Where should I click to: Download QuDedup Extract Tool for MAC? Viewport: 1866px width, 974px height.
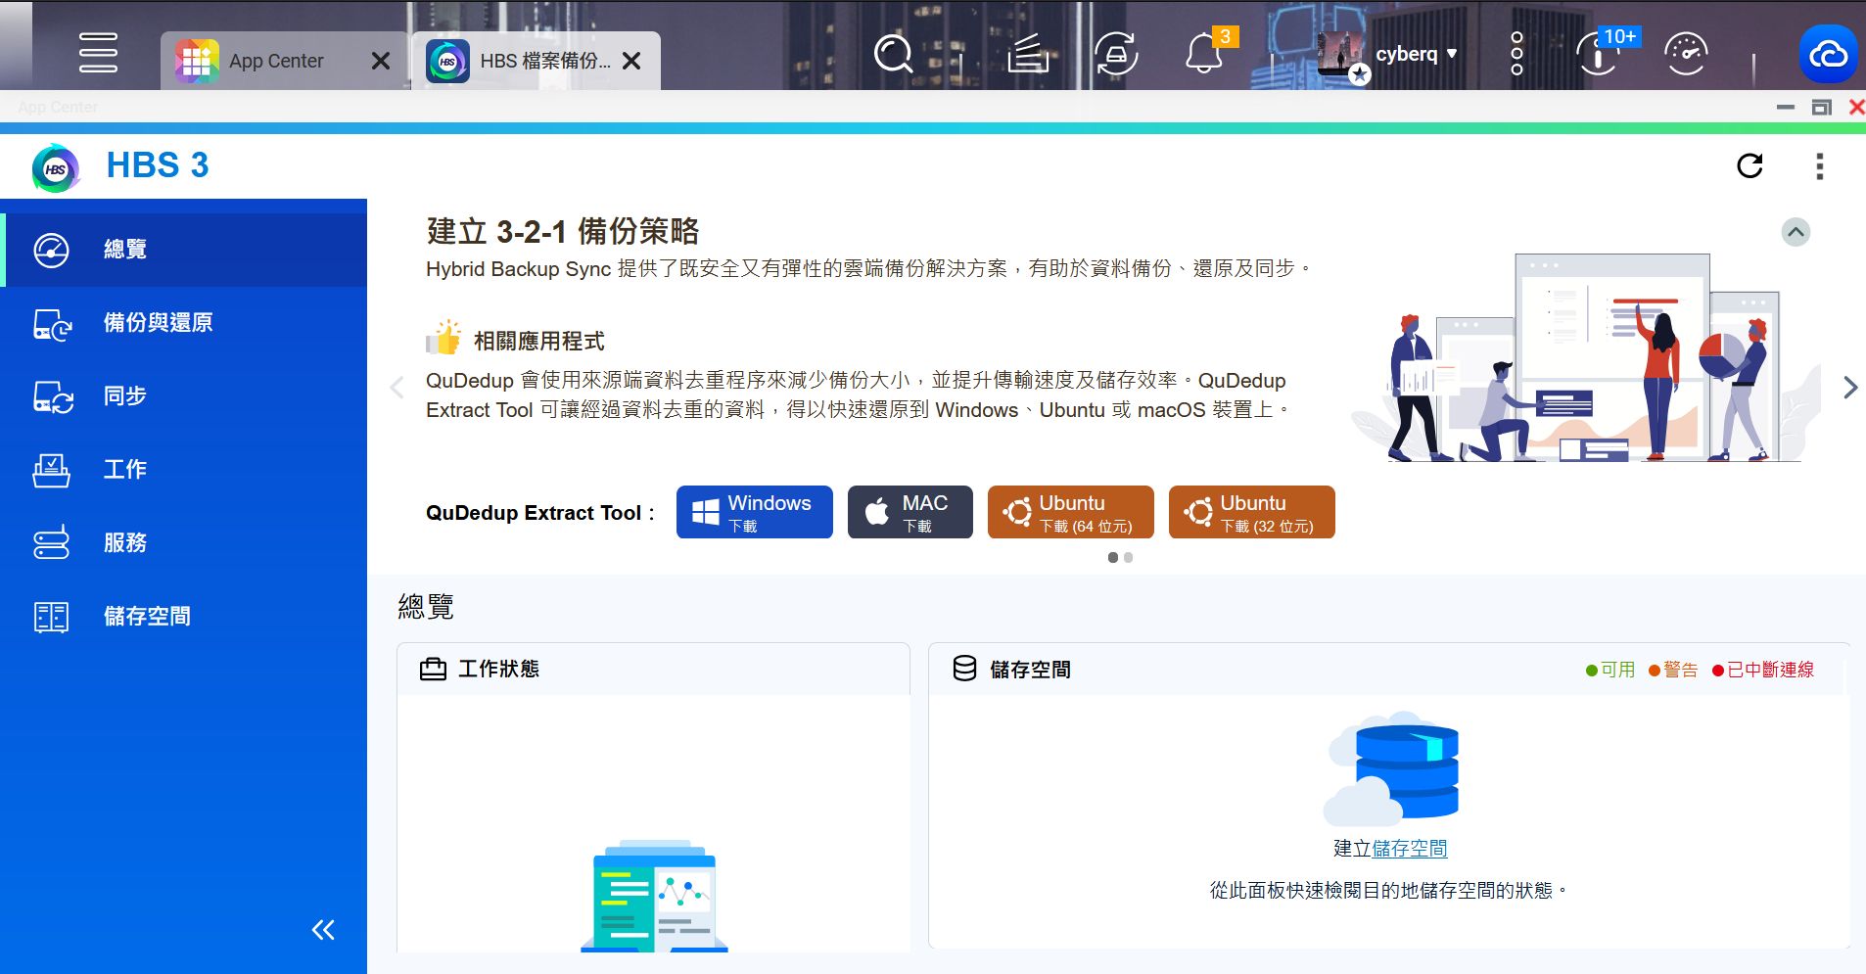click(910, 512)
